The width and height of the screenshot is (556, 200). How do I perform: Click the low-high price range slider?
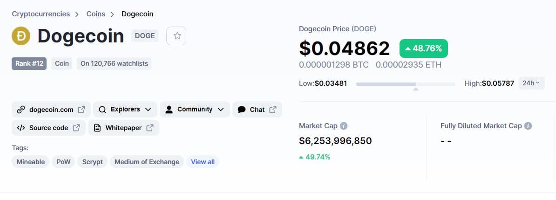pos(406,84)
